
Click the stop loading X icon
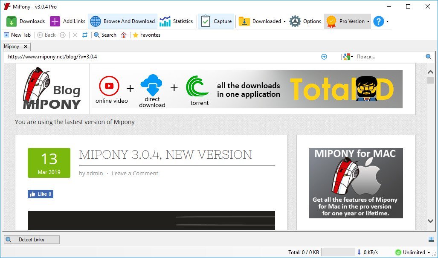point(75,35)
